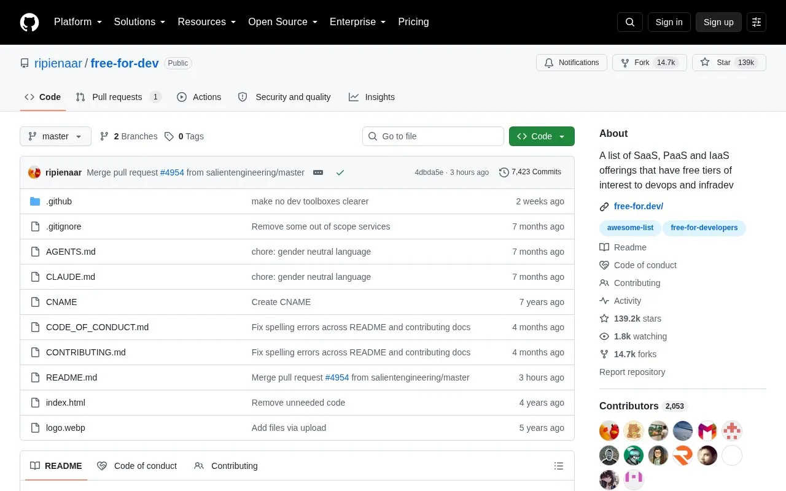The image size is (786, 491).
Task: Expand the Resources menu
Action: [207, 22]
